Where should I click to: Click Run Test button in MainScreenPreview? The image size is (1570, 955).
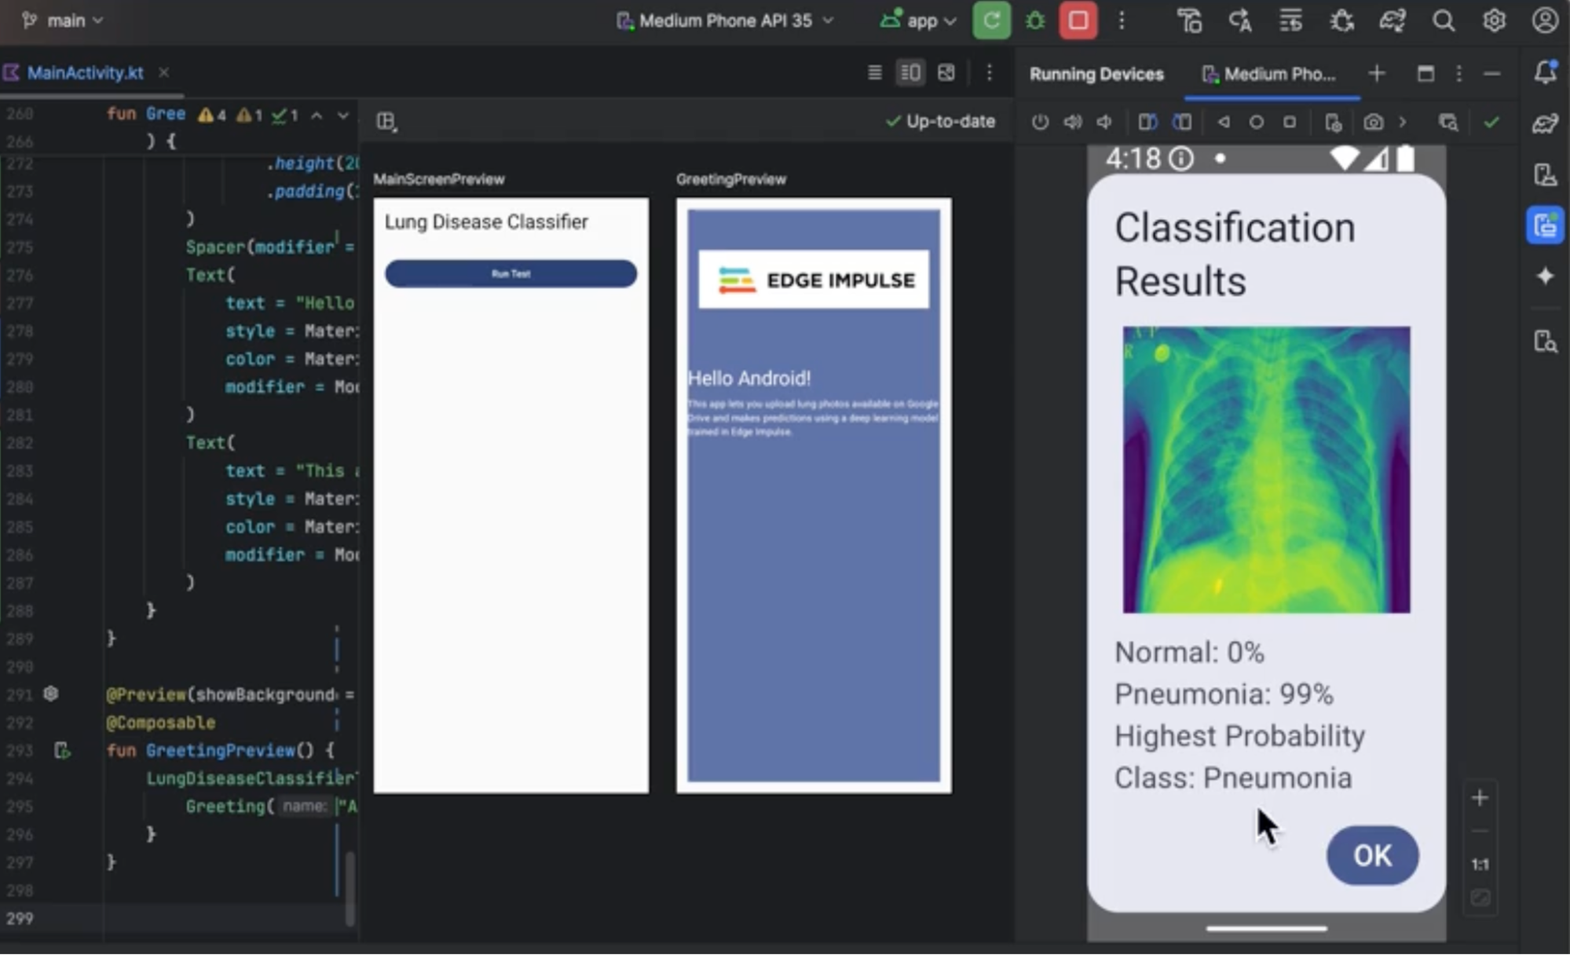click(x=511, y=274)
